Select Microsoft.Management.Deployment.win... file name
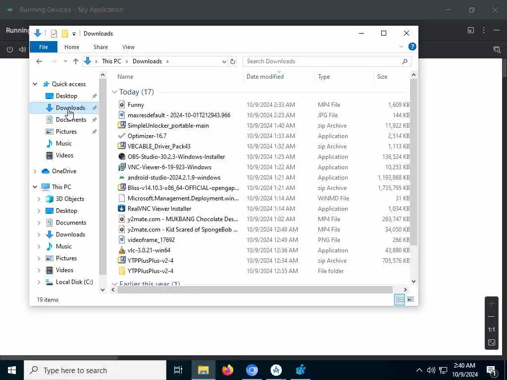The height and width of the screenshot is (380, 507). (183, 198)
